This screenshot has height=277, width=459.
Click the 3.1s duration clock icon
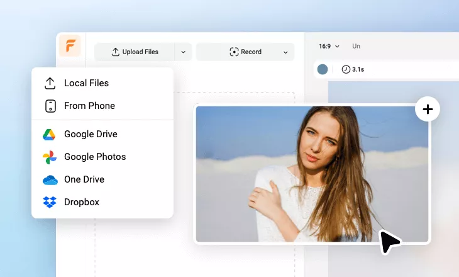pos(345,69)
